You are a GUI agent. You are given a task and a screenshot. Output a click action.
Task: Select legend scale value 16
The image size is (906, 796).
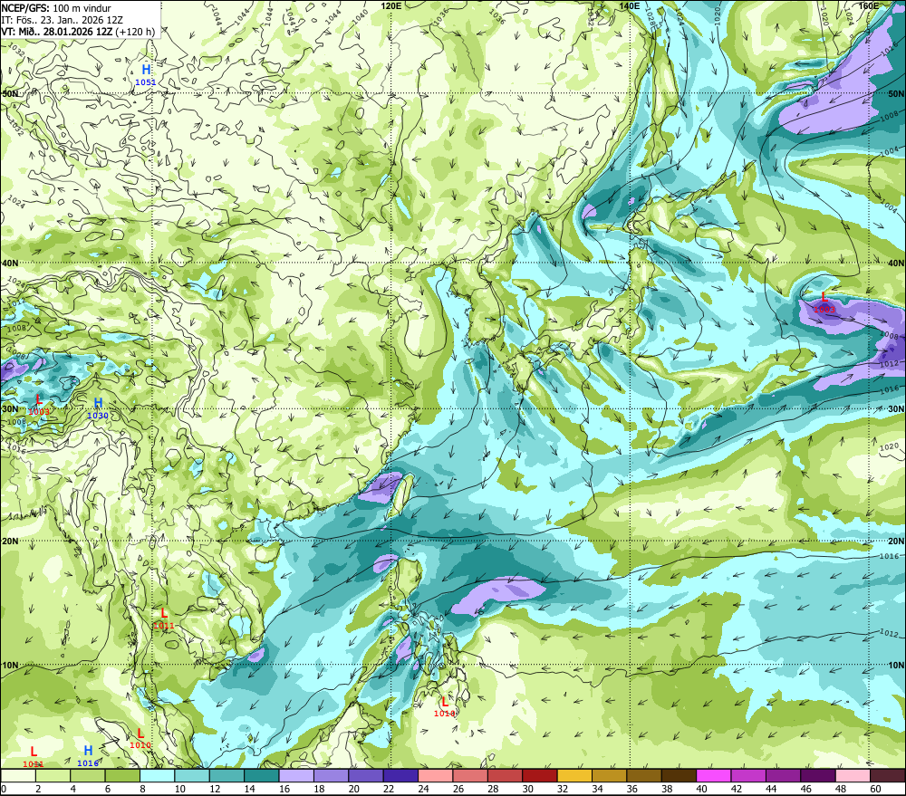click(x=284, y=789)
